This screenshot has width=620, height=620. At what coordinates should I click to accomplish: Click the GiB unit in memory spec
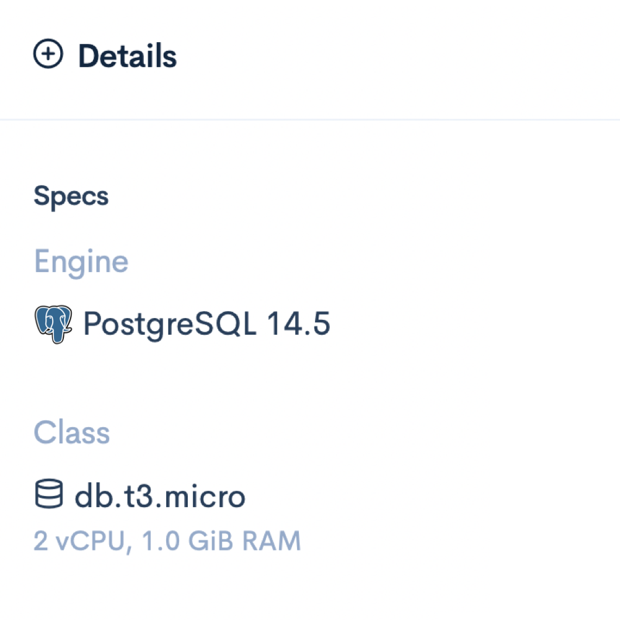(x=211, y=541)
